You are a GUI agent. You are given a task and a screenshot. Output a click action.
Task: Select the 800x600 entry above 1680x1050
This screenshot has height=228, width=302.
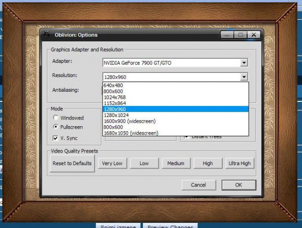point(175,127)
